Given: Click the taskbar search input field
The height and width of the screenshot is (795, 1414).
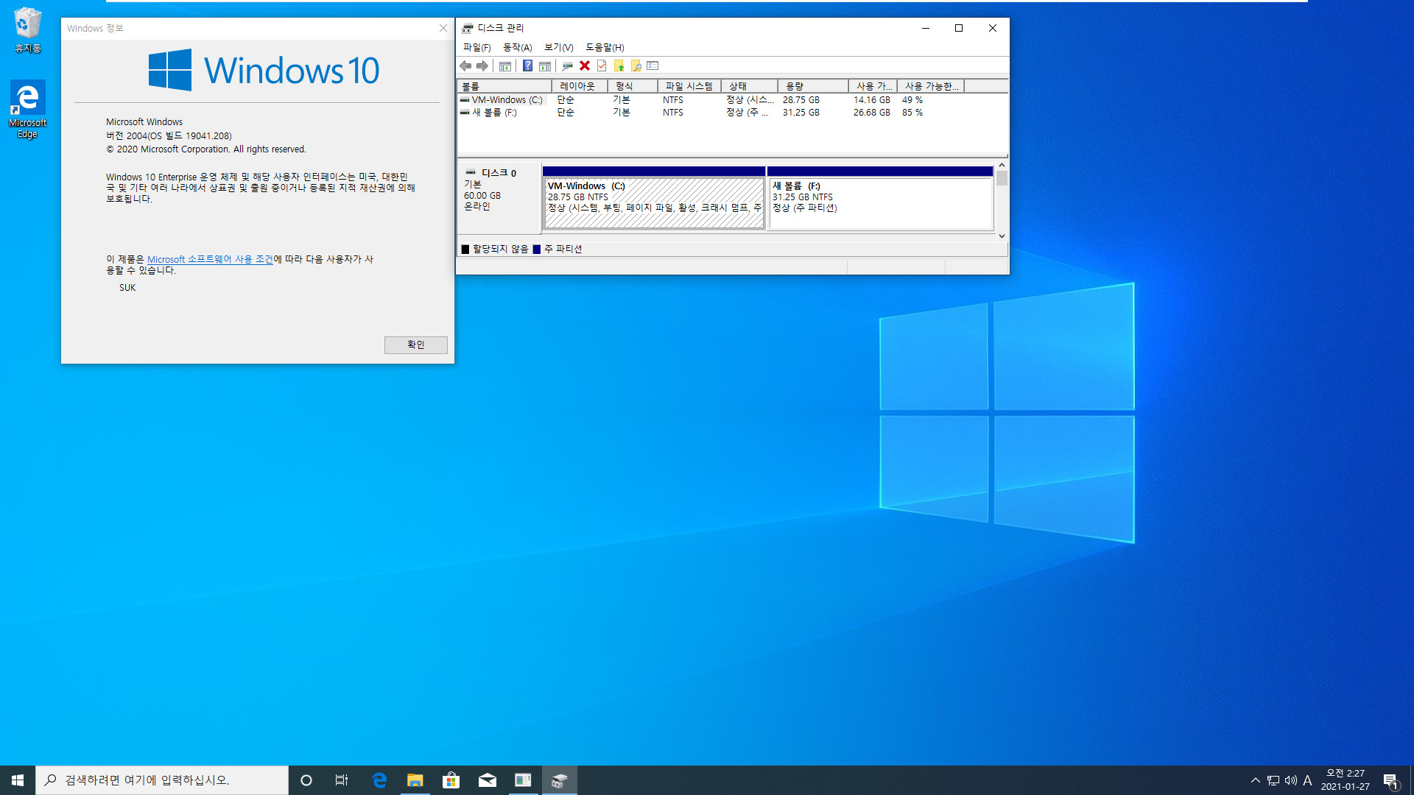Looking at the screenshot, I should [x=162, y=780].
